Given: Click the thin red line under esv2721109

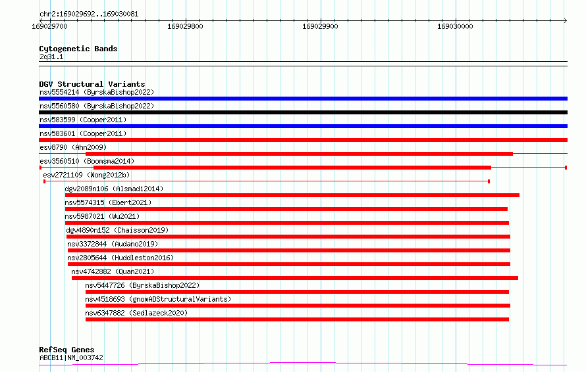Looking at the screenshot, I should tap(267, 181).
